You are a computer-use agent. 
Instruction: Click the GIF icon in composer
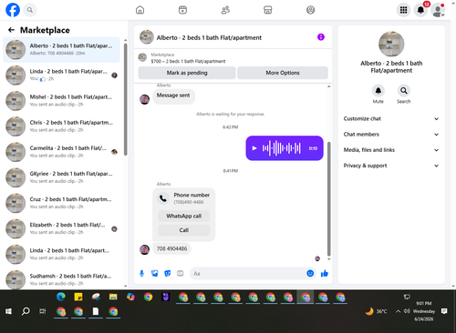point(181,274)
